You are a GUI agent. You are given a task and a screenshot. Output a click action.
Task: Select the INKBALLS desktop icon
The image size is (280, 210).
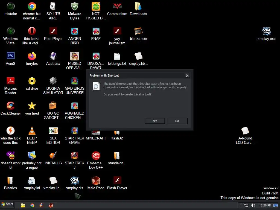click(53, 159)
